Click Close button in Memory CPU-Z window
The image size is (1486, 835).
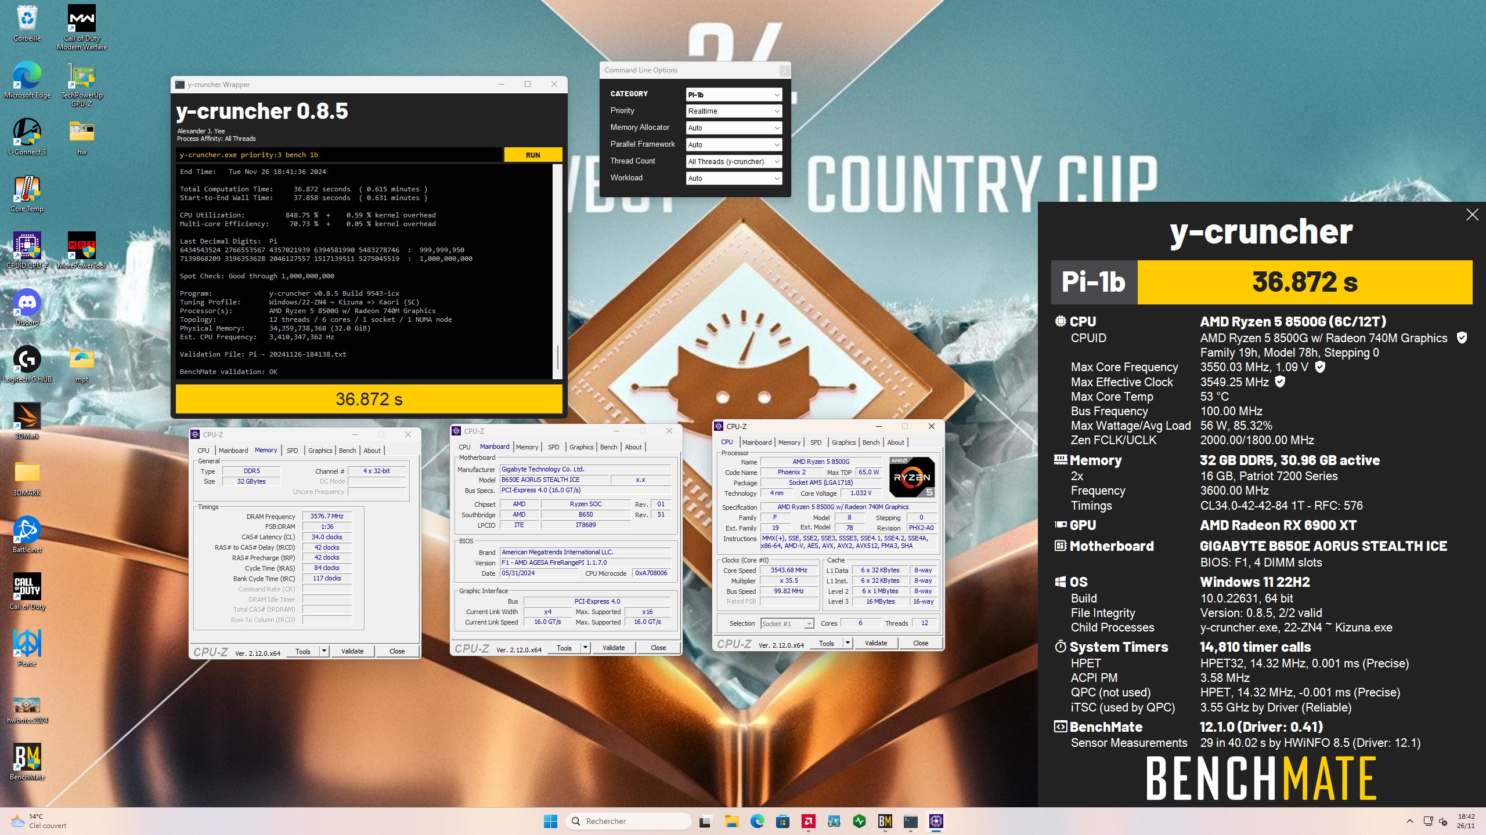click(x=397, y=651)
